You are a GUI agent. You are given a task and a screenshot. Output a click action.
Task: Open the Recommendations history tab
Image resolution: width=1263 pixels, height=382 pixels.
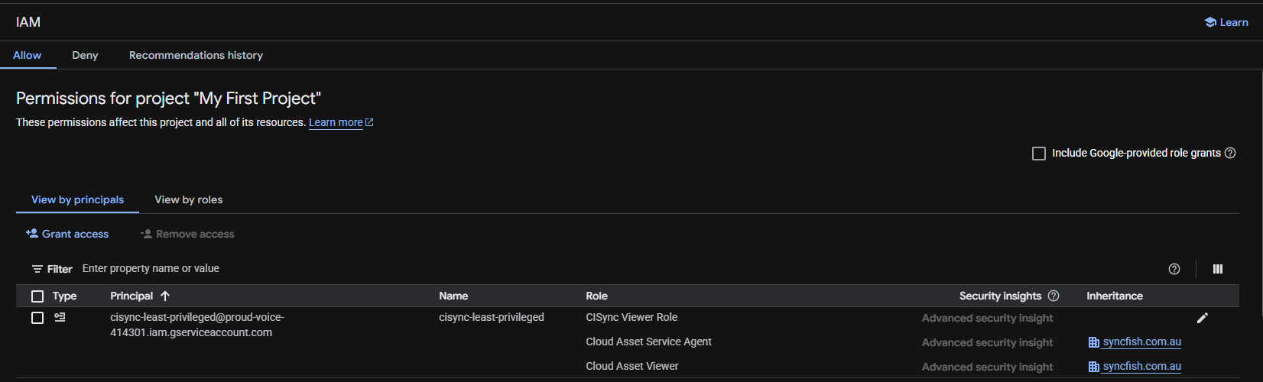(x=196, y=55)
